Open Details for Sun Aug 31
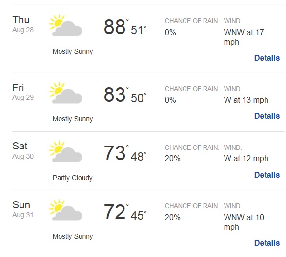The image size is (286, 257). click(267, 243)
